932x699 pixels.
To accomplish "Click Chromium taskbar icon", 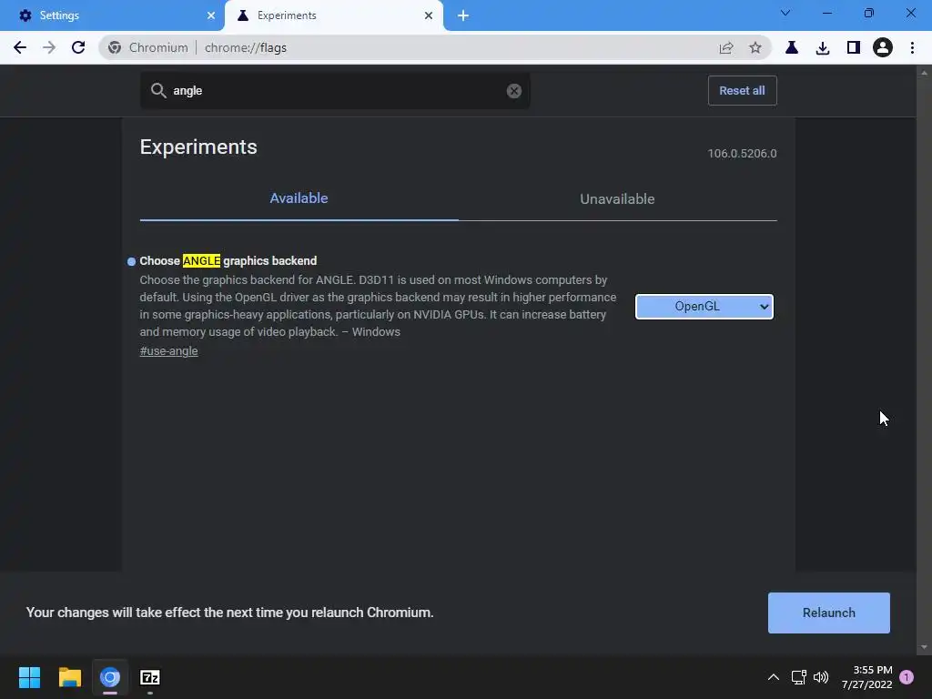I will coord(110,677).
